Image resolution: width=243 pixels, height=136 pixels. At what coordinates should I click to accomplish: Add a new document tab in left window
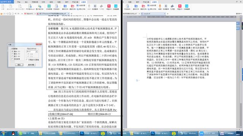coord(71,14)
